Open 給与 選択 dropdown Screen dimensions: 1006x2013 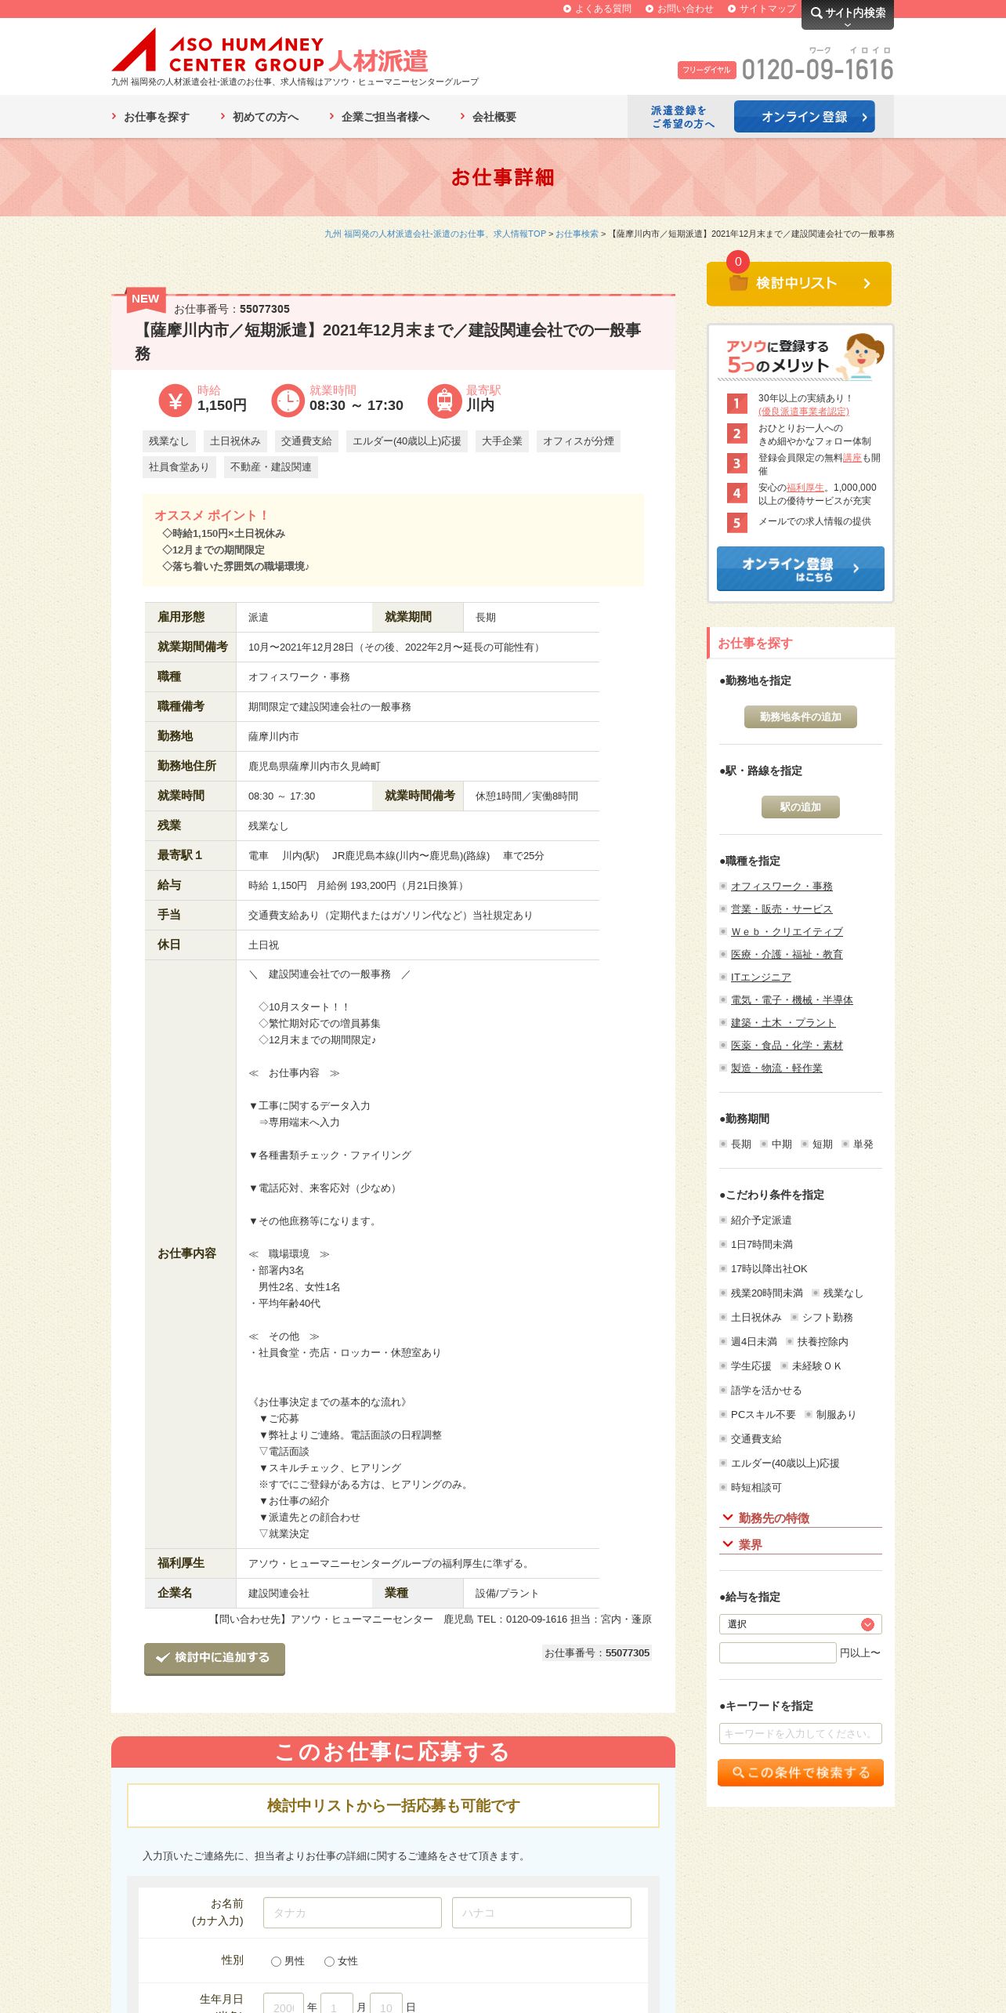[x=801, y=1624]
